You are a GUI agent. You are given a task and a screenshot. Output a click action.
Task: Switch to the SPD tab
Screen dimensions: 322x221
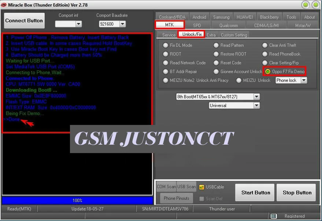[197, 26]
